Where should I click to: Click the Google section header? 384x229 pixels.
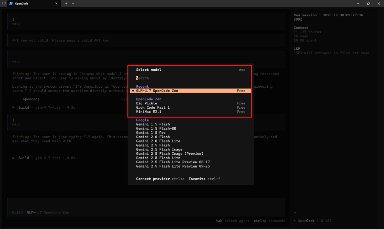(x=142, y=120)
